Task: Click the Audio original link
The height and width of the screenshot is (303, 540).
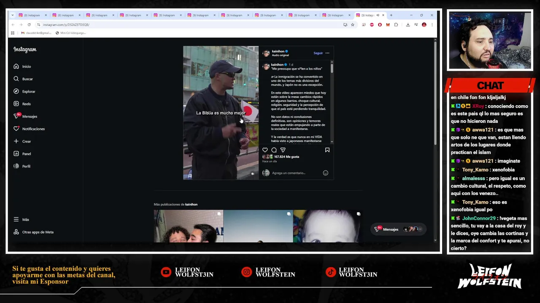Action: coord(280,55)
